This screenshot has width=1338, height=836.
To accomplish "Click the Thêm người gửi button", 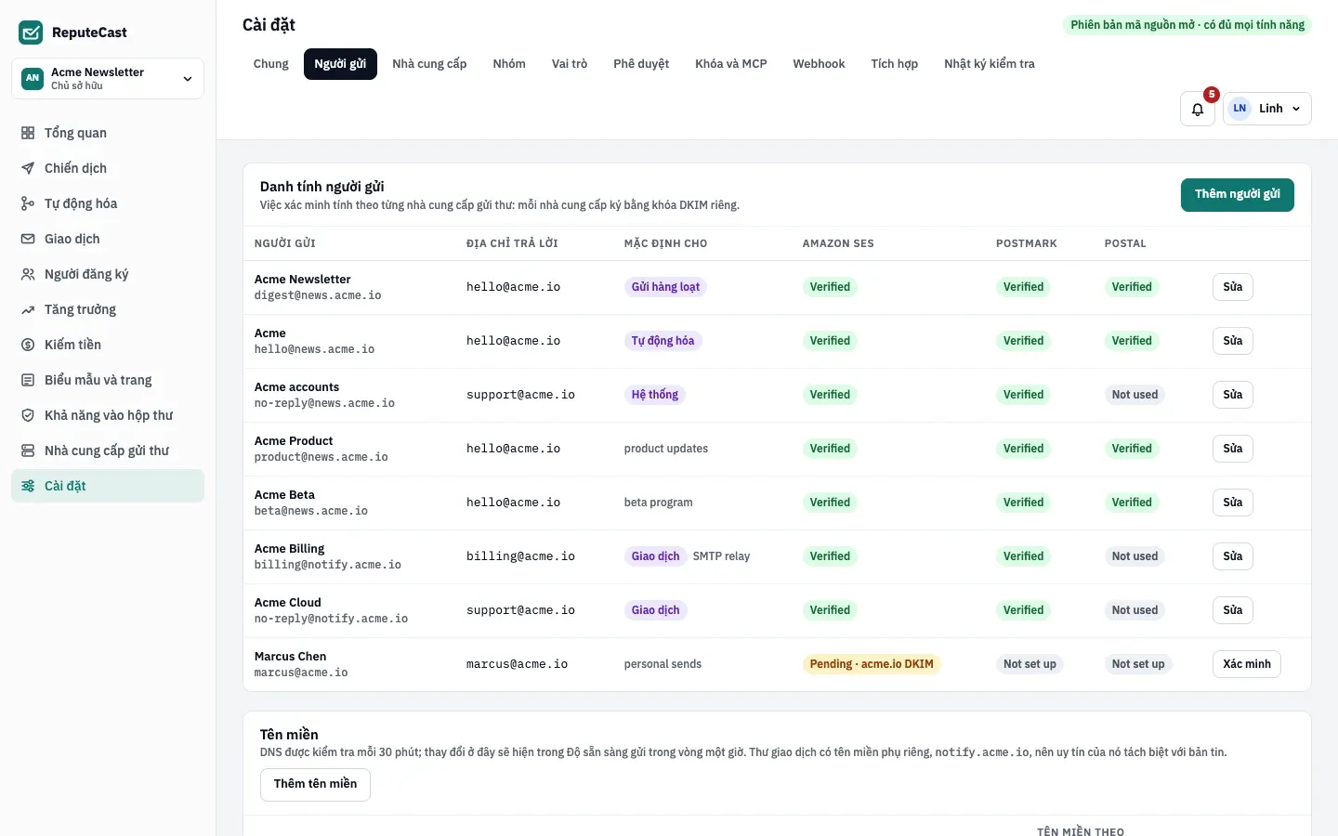I will click(x=1238, y=195).
